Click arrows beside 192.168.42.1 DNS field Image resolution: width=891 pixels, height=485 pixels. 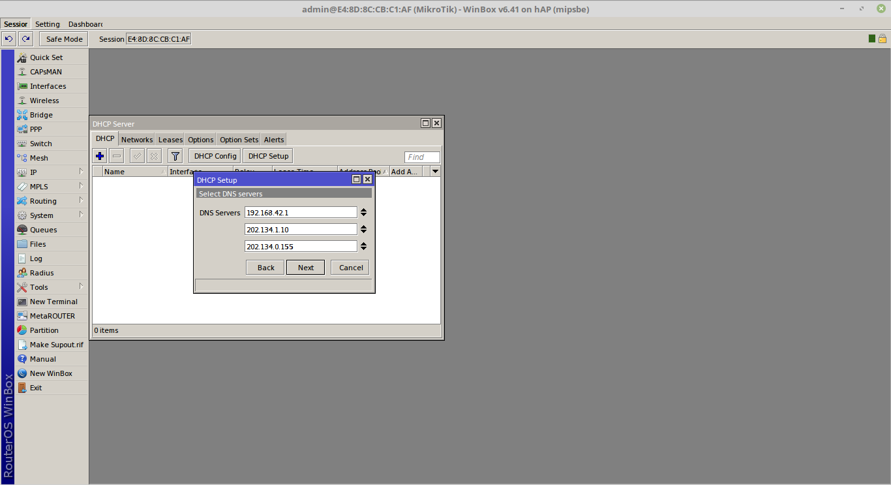point(363,212)
